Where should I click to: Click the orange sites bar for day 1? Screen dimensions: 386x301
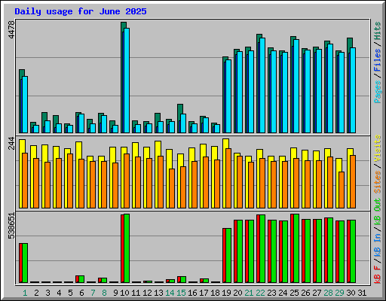25,181
